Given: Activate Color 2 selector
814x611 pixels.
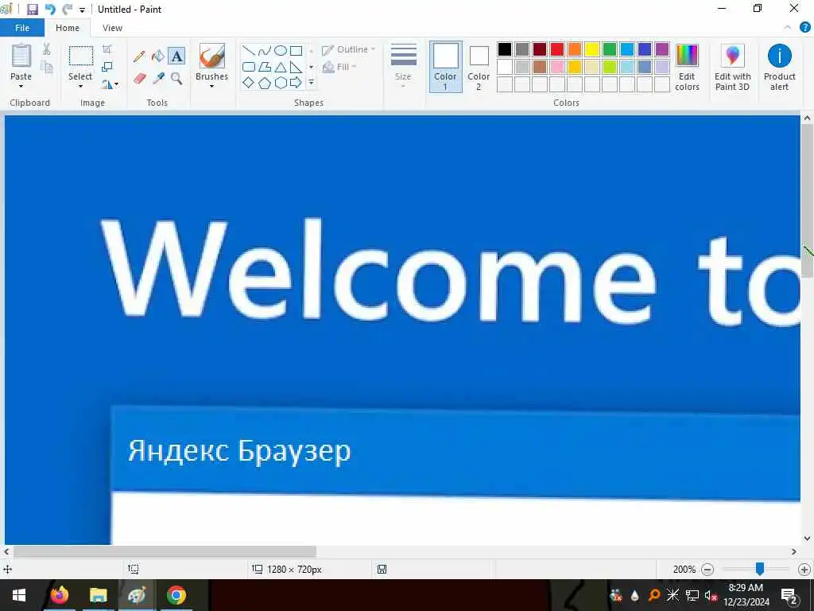Looking at the screenshot, I should pyautogui.click(x=479, y=68).
